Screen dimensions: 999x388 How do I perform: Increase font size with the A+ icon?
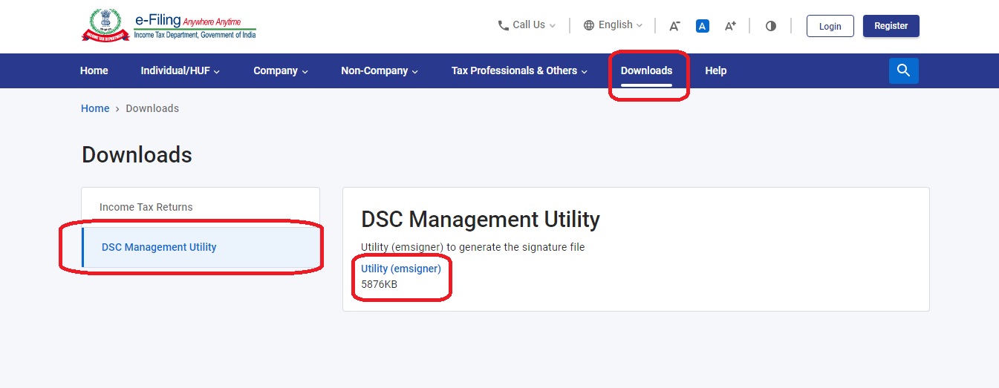pos(730,26)
